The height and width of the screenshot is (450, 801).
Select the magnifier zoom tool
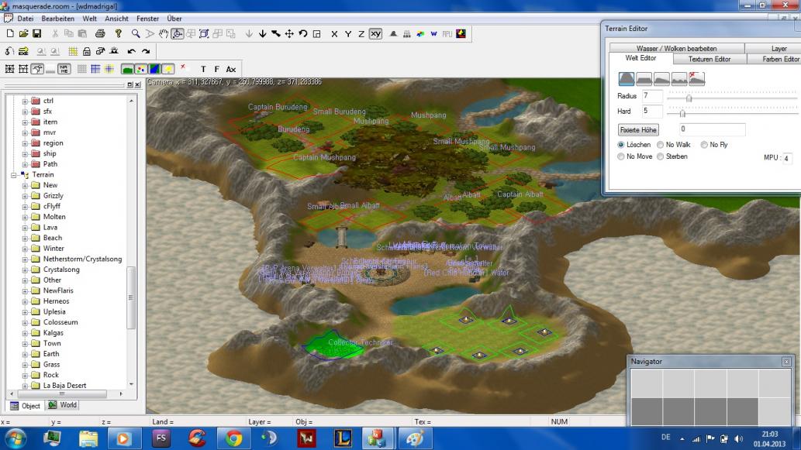(136, 34)
